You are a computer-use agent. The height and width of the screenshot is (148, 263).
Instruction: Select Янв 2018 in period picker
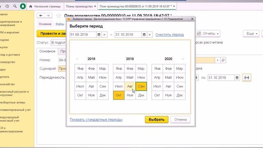point(81,69)
